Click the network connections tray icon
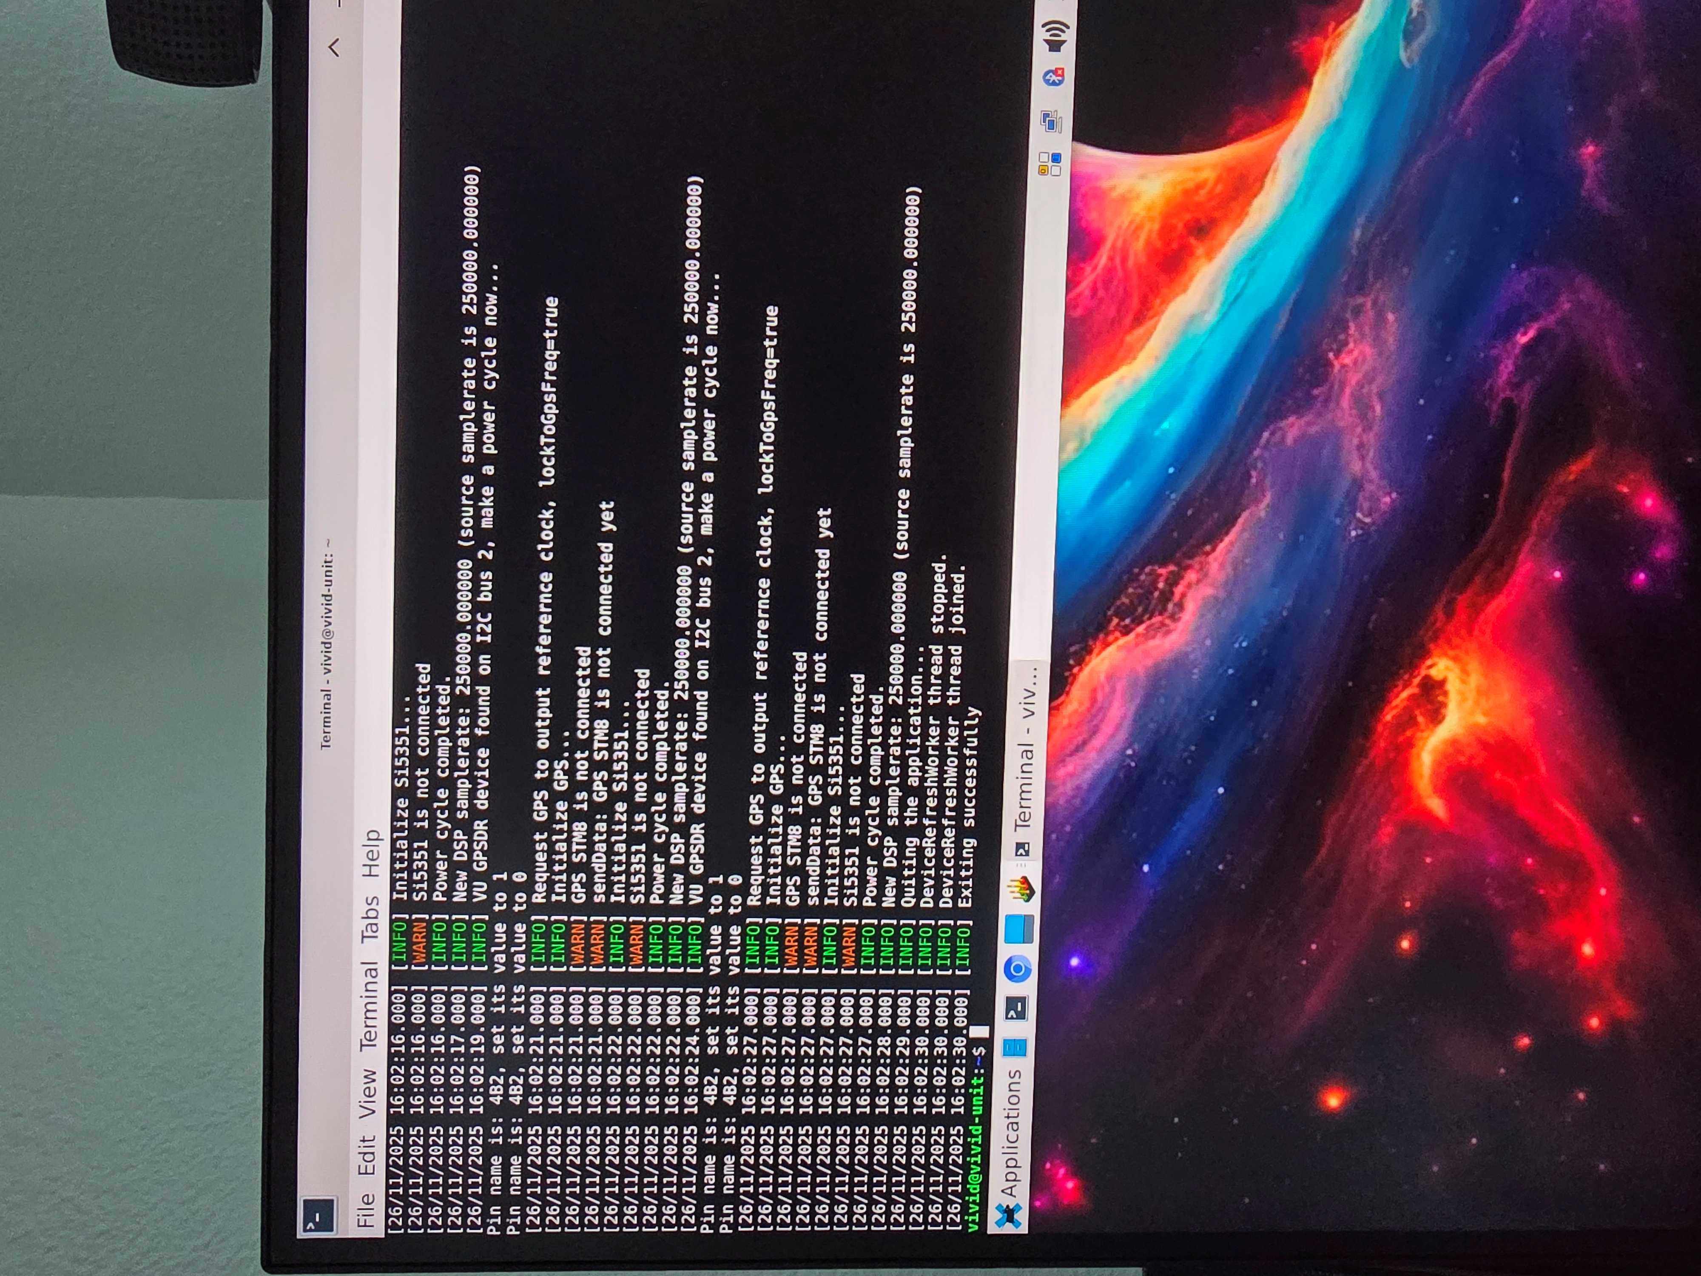Viewport: 1701px width, 1276px height. [1051, 121]
